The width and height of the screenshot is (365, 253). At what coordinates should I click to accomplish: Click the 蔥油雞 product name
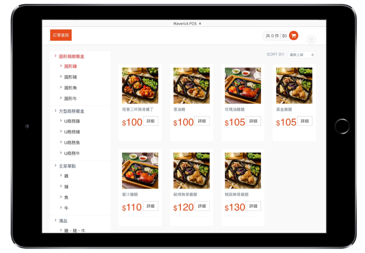pyautogui.click(x=179, y=110)
